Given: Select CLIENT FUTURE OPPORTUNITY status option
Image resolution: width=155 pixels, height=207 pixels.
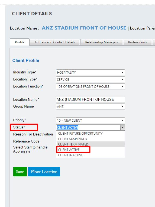Looking at the screenshot, I should [91, 134].
